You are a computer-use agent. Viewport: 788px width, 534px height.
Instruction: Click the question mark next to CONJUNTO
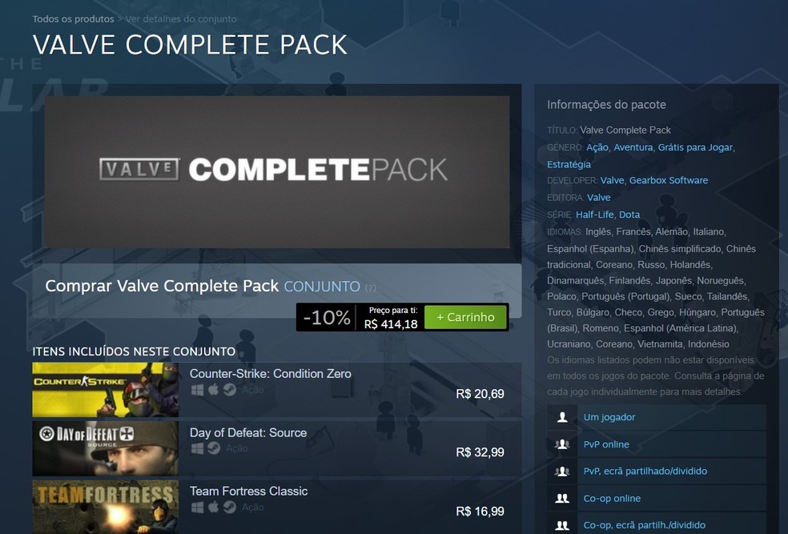(x=370, y=288)
